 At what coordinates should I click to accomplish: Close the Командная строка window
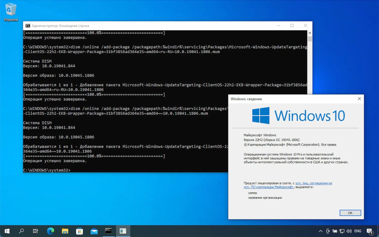305,26
